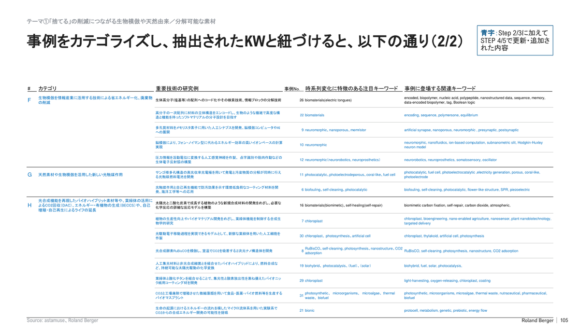This screenshot has height=332, width=580.
Task: Click the 時系列変化に特徴のある注目キーワード header
Action: click(351, 88)
